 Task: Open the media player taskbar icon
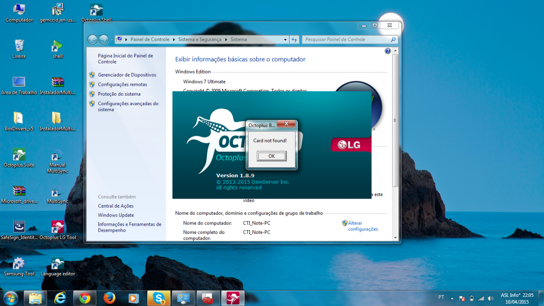[x=133, y=298]
